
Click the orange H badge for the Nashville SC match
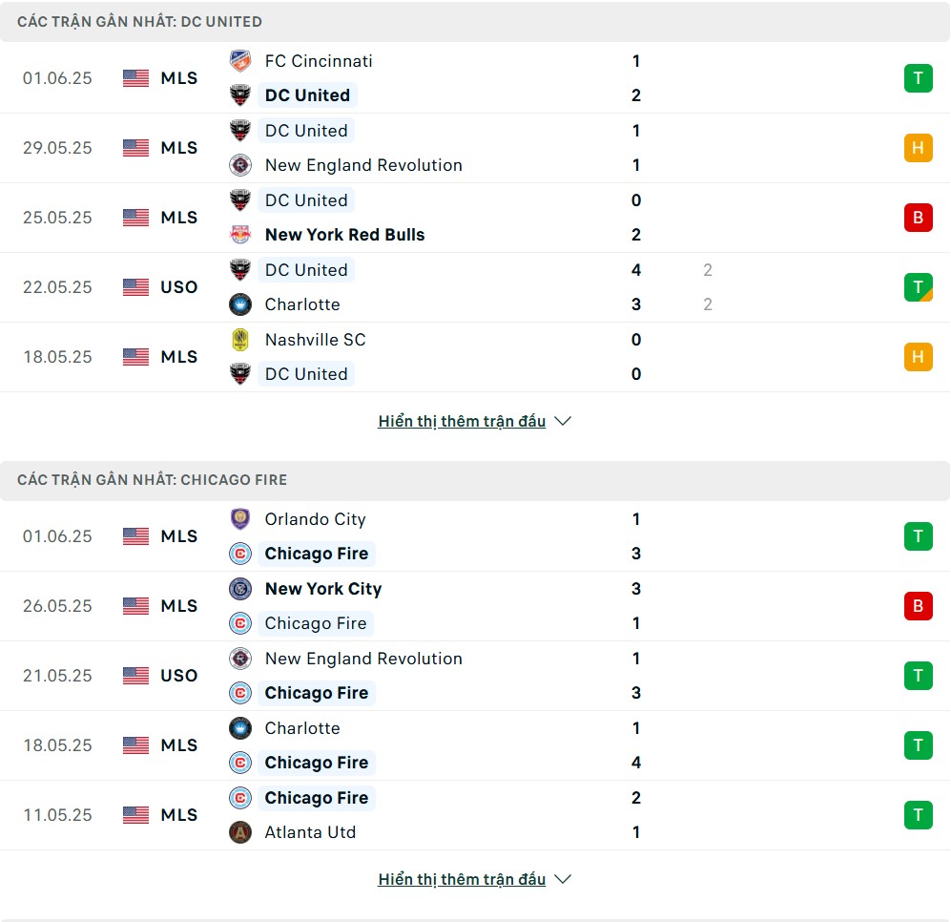pos(919,357)
